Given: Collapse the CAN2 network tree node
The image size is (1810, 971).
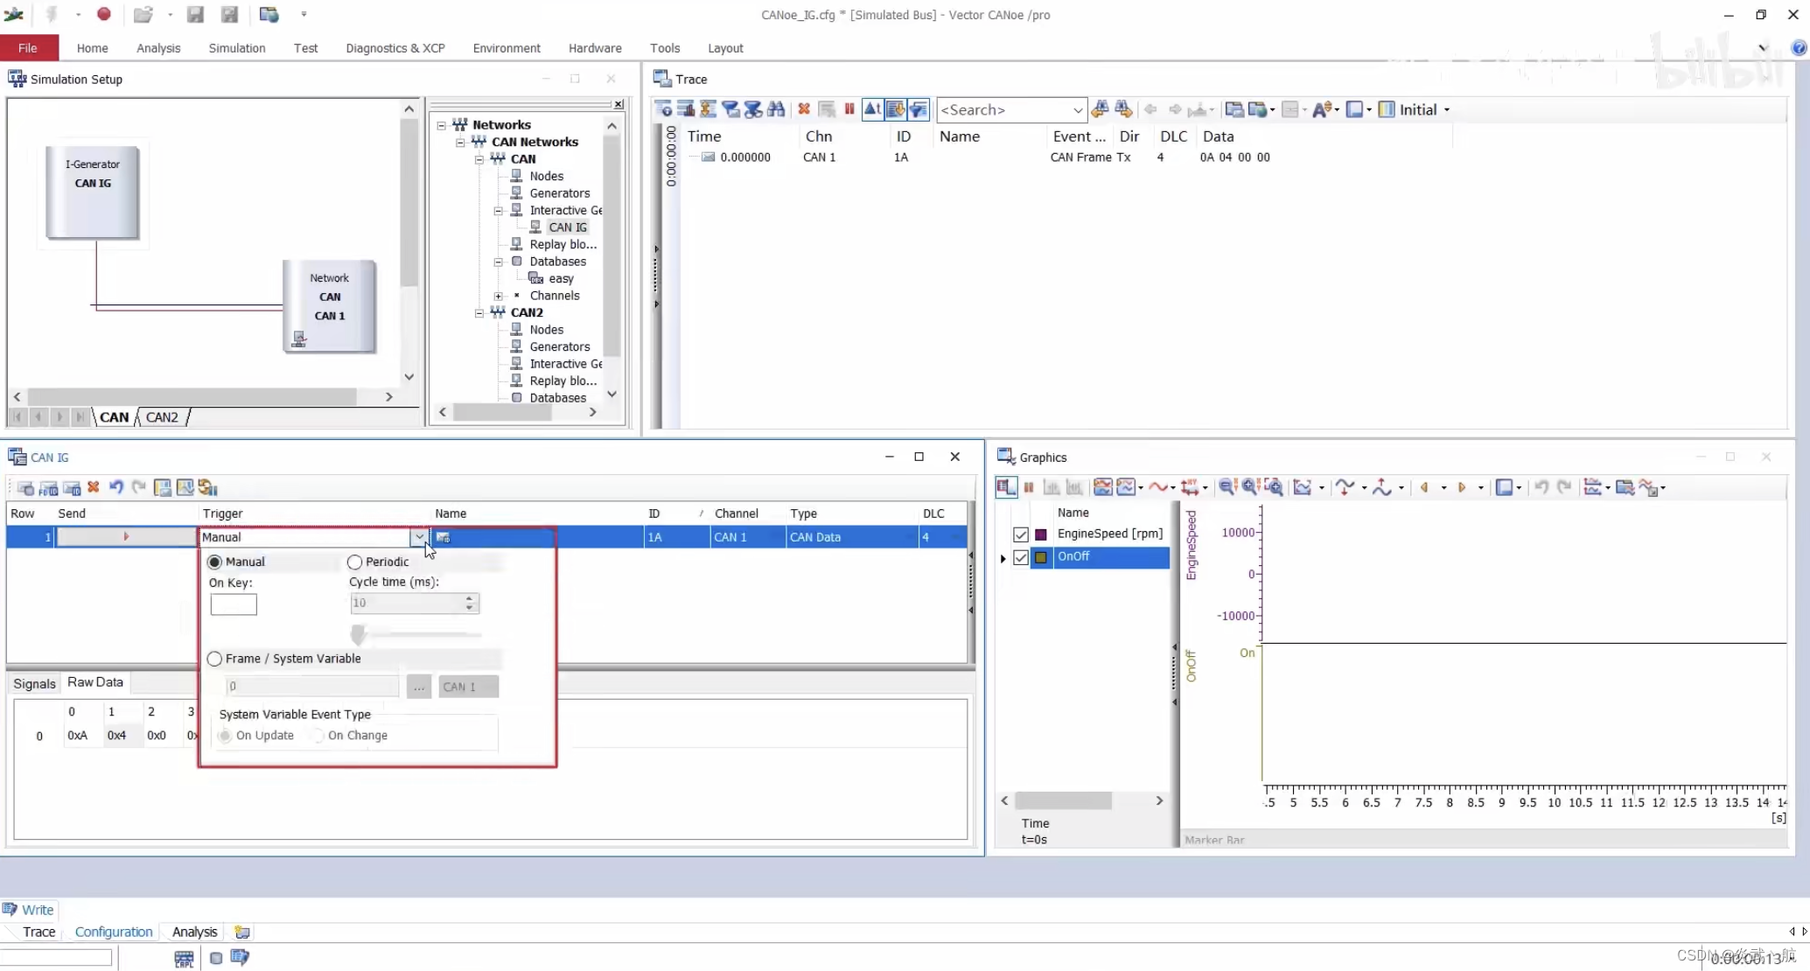Looking at the screenshot, I should [x=479, y=312].
